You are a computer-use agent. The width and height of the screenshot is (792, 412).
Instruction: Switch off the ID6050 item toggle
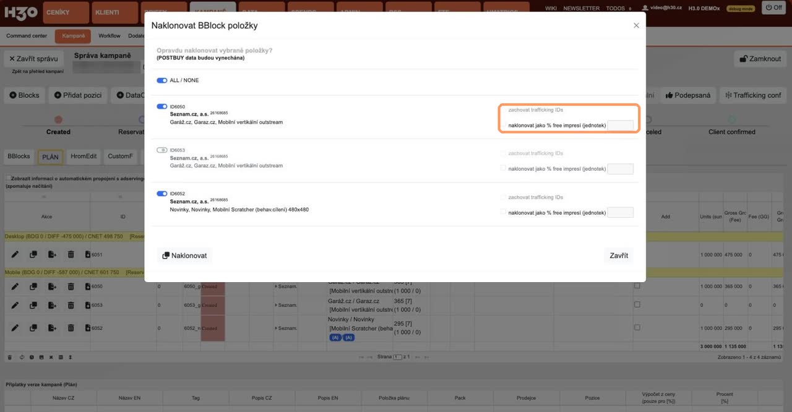point(162,106)
